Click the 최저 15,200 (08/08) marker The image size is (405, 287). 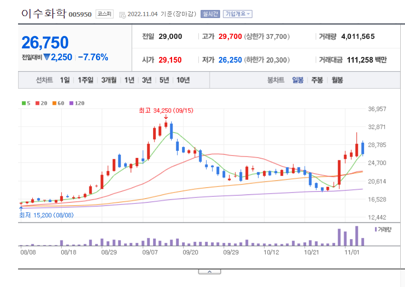coord(47,215)
